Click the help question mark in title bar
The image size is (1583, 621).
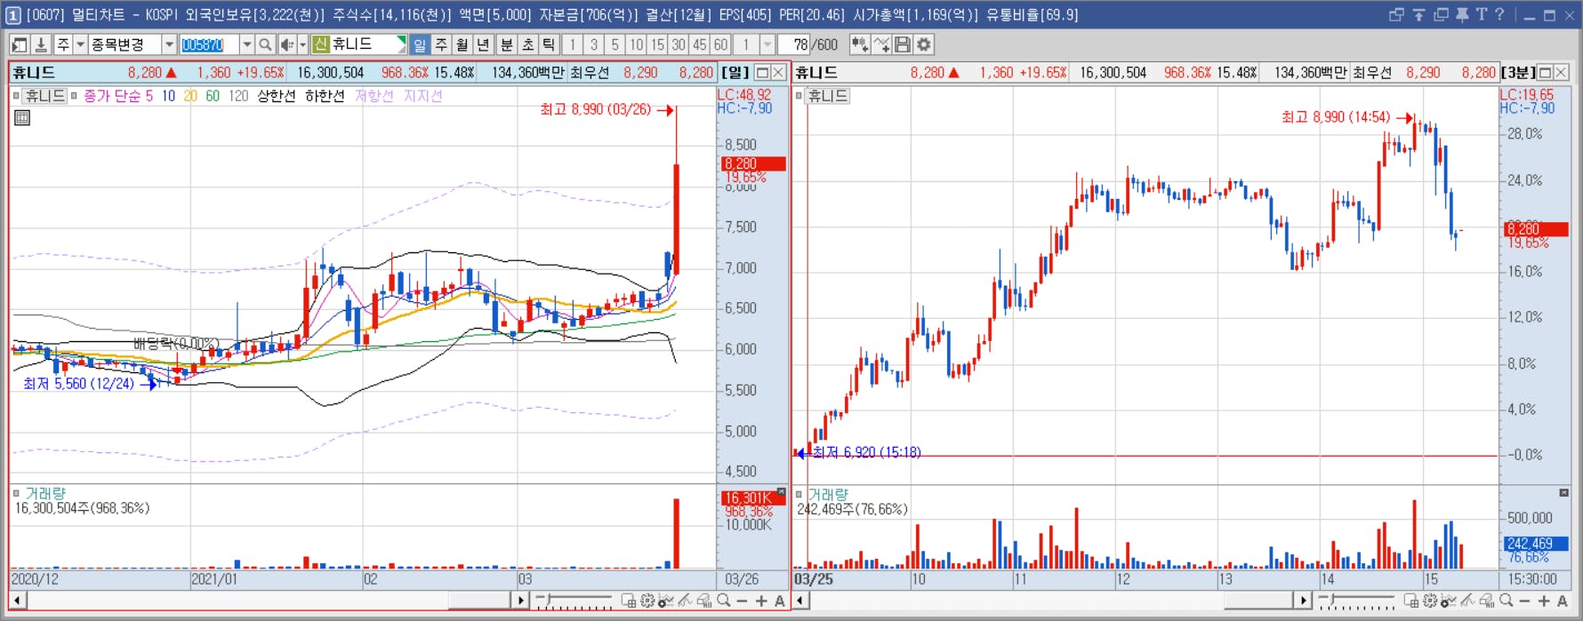point(1499,14)
